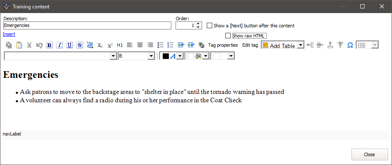Enable Show a [Next] button checkbox

[x=209, y=25]
